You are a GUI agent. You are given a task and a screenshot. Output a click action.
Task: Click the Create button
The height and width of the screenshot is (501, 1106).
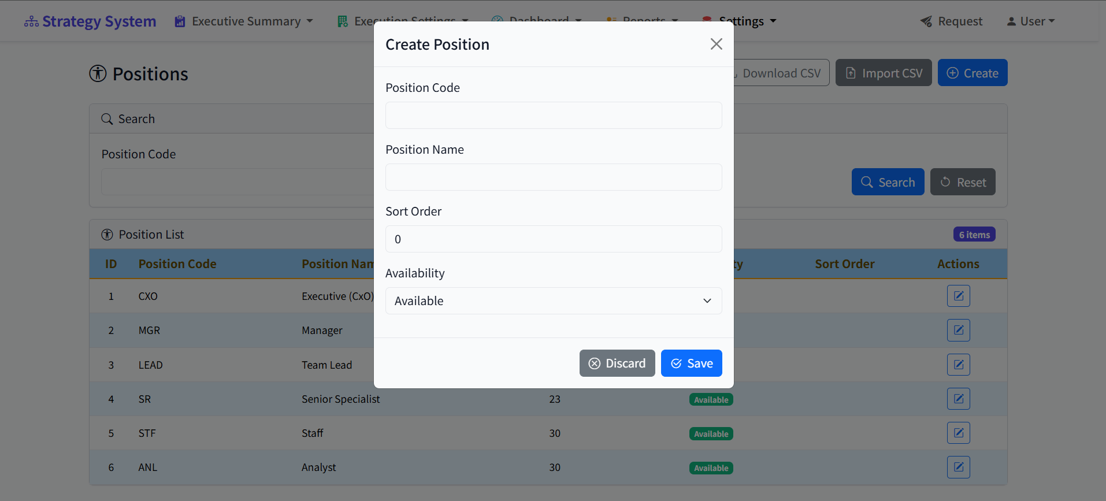[x=973, y=73]
